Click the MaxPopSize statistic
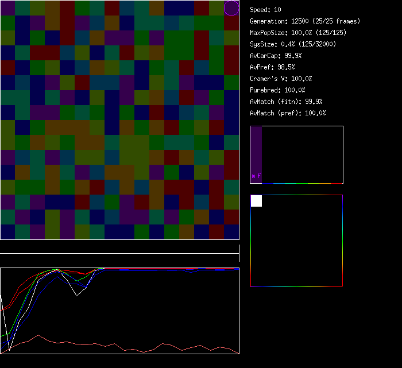Screen dimensions: 402x368 coord(298,33)
